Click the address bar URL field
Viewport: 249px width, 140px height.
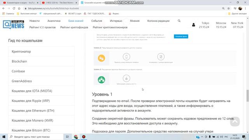(x=122, y=9)
